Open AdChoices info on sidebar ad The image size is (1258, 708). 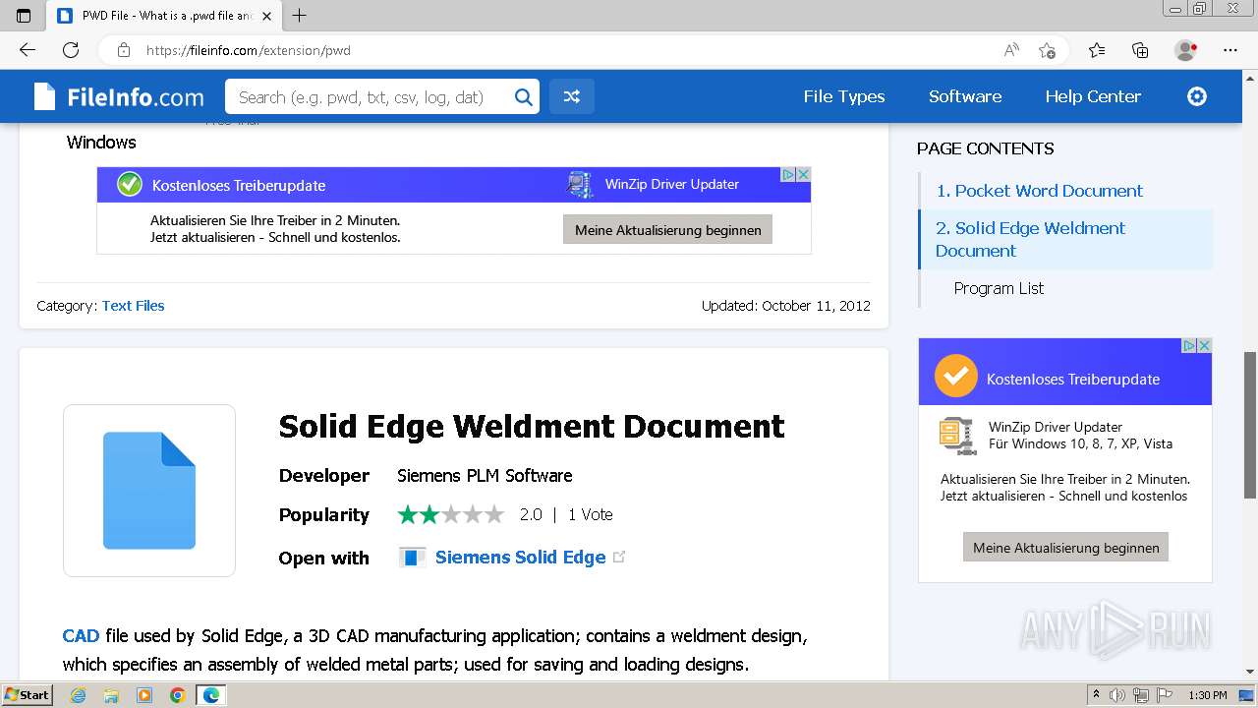(x=1189, y=345)
